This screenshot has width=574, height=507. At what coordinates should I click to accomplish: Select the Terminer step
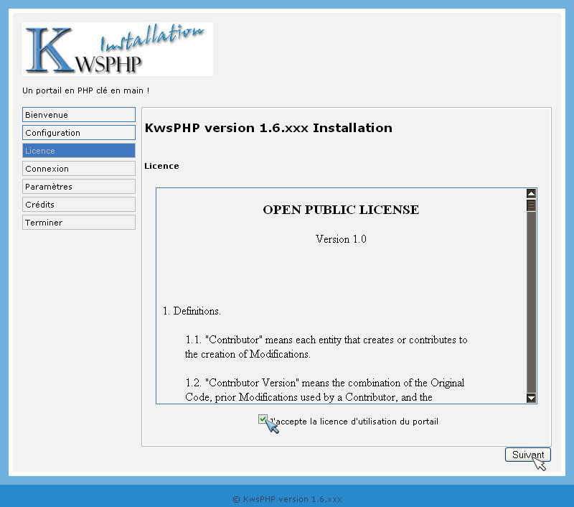79,223
